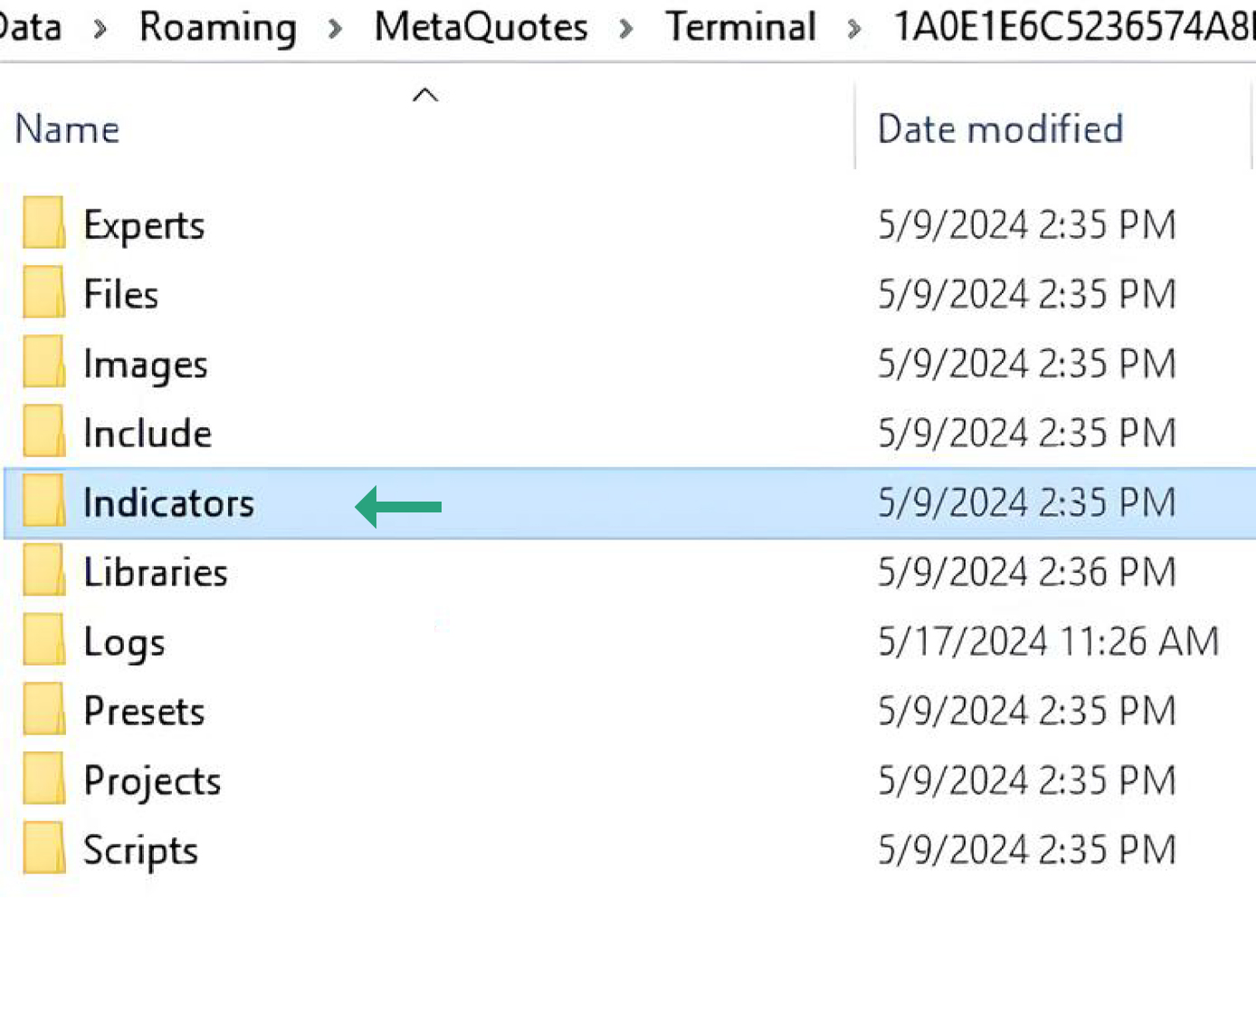Screen dimensions: 1256x1014
Task: Click the Files folder icon
Action: click(43, 293)
